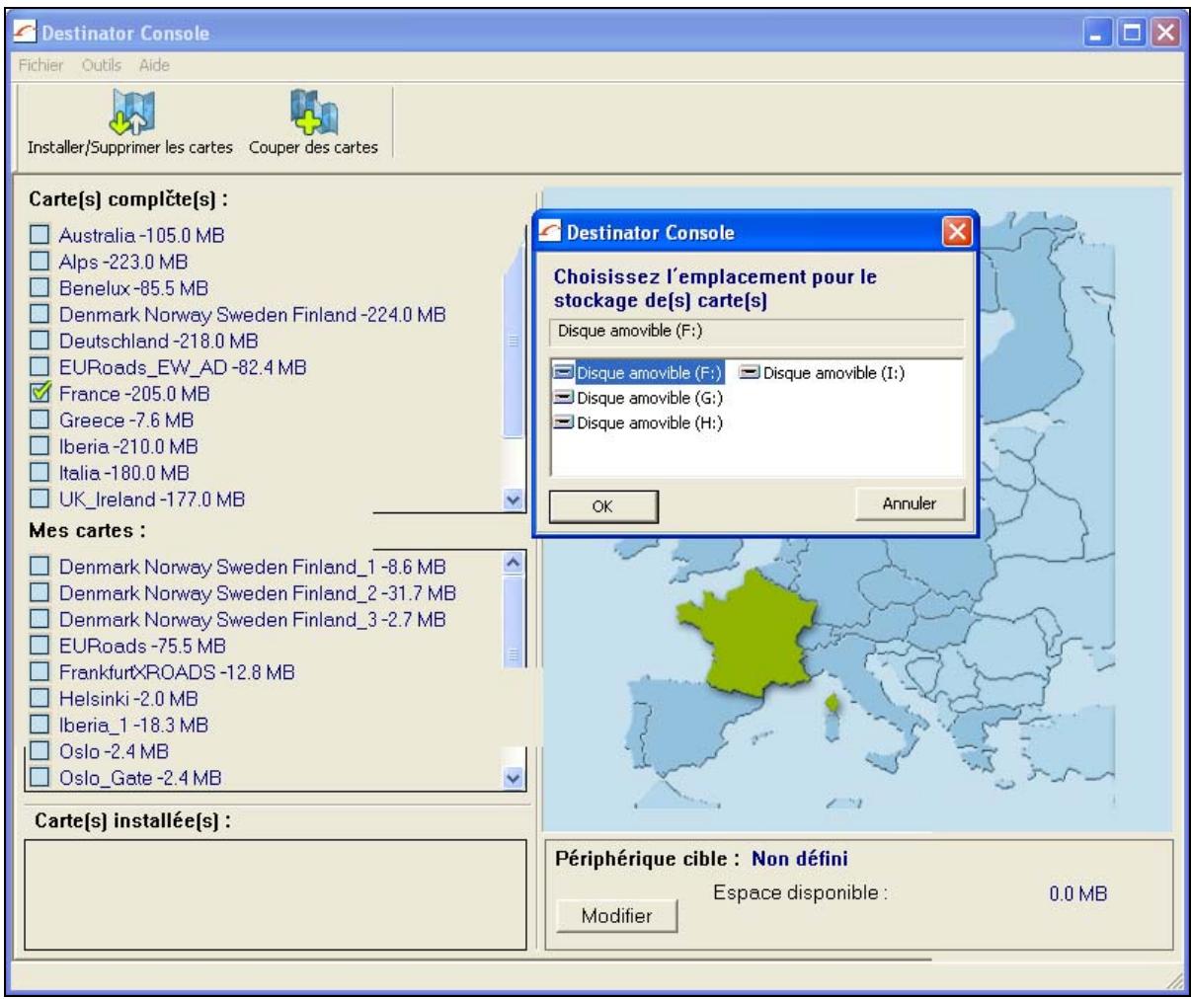Select the Disque amovible (G:) drive icon
The image size is (1191, 999).
[564, 398]
